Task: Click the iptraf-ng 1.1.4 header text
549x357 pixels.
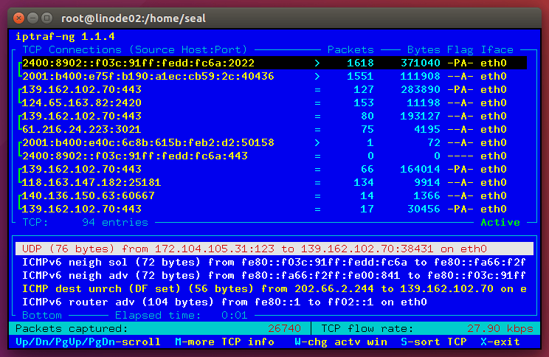Action: (65, 36)
